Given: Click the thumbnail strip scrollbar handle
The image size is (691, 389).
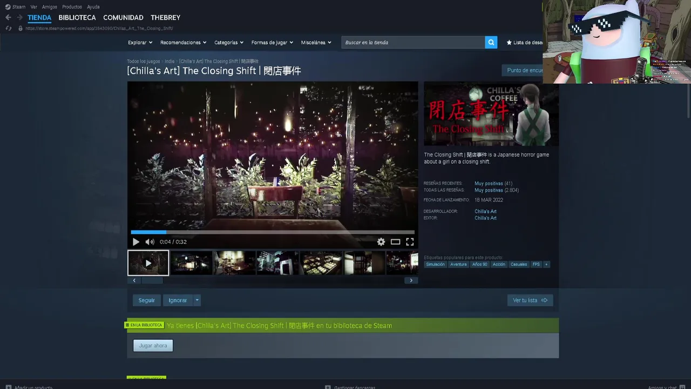Looking at the screenshot, I should [152, 280].
